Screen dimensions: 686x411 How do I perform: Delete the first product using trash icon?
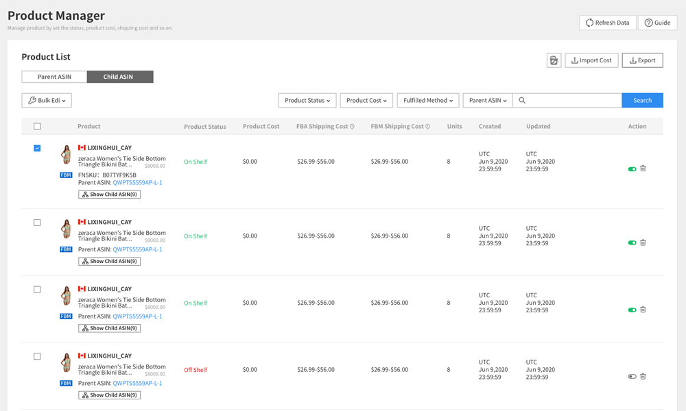643,169
